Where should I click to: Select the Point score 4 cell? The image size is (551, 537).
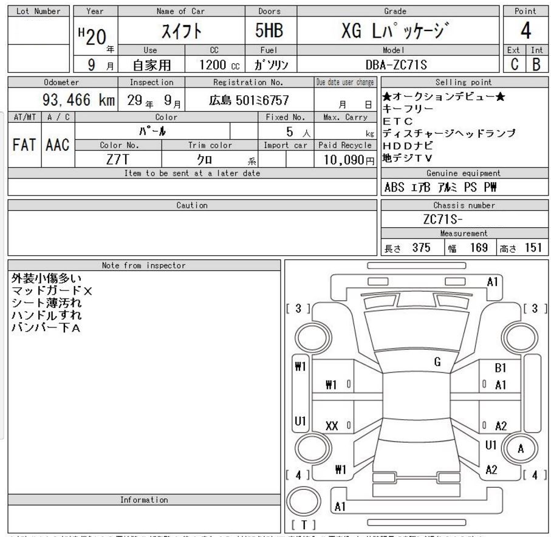(x=525, y=30)
